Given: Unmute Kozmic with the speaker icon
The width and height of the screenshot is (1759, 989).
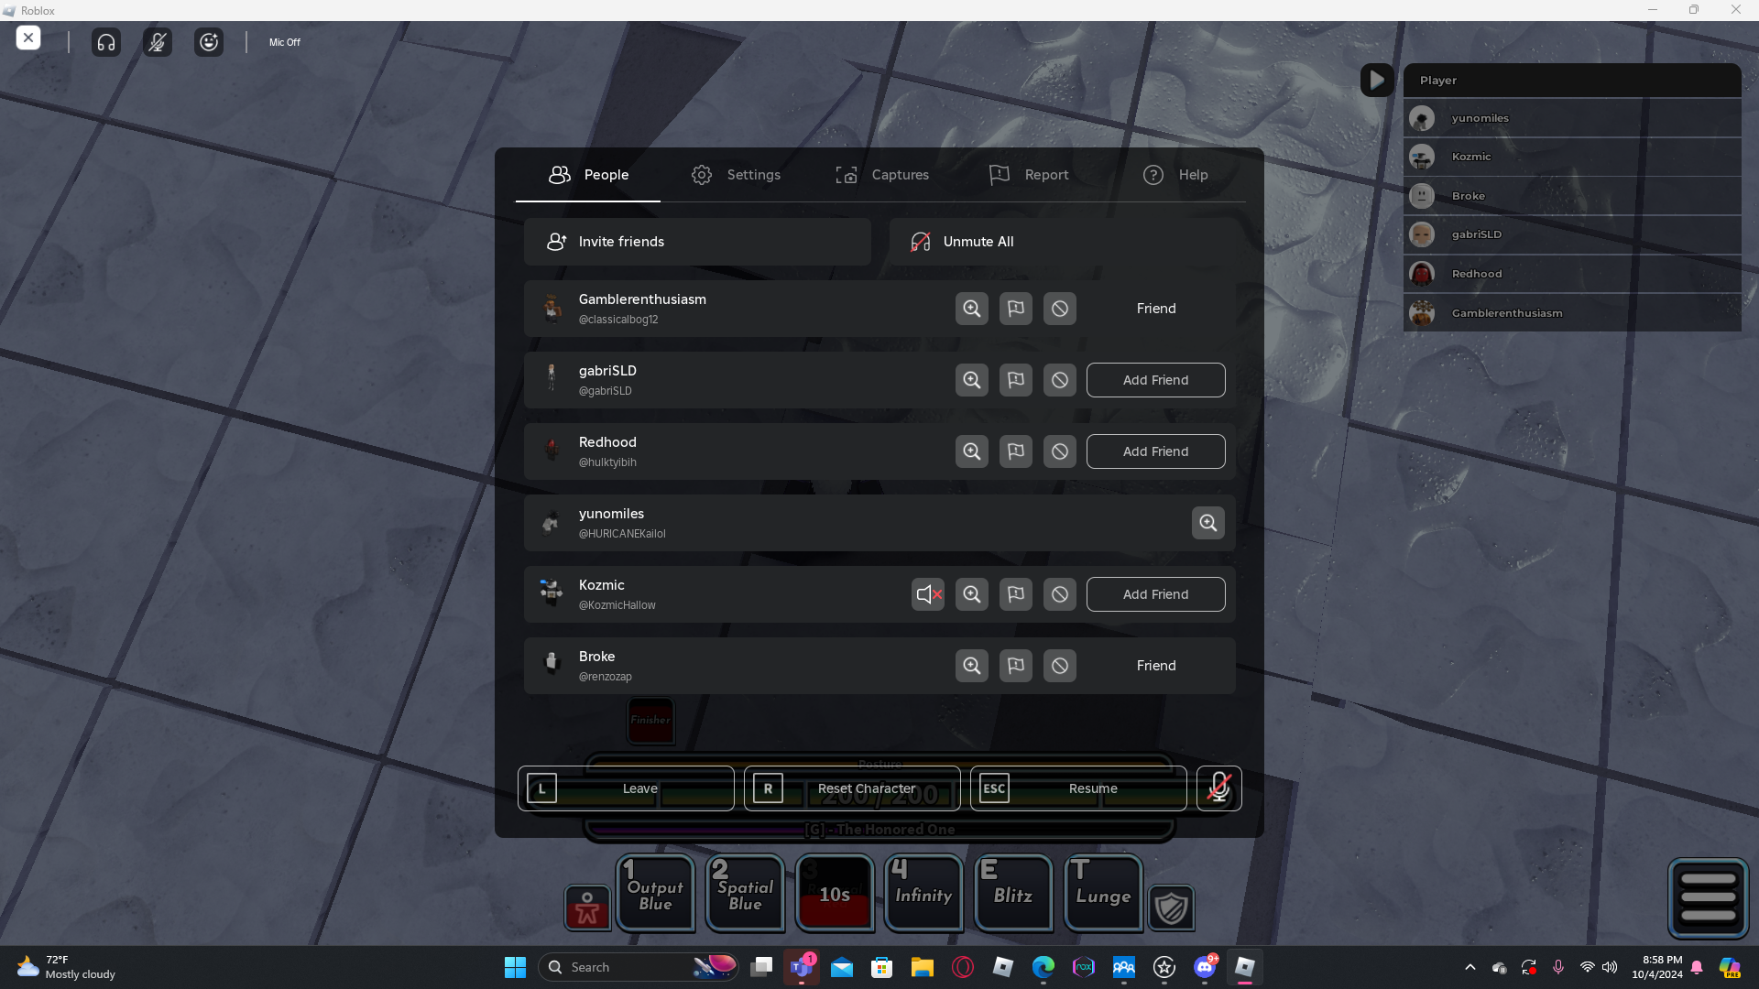Looking at the screenshot, I should click(928, 594).
